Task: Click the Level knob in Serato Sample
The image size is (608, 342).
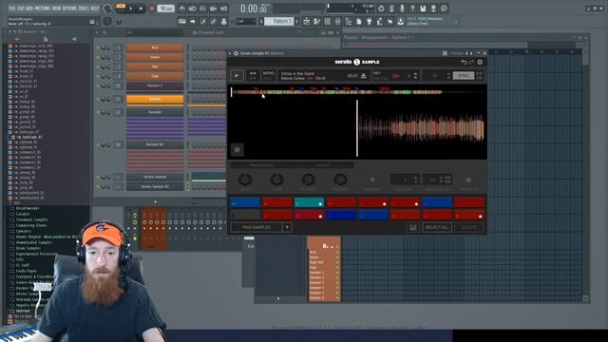Action: [245, 180]
